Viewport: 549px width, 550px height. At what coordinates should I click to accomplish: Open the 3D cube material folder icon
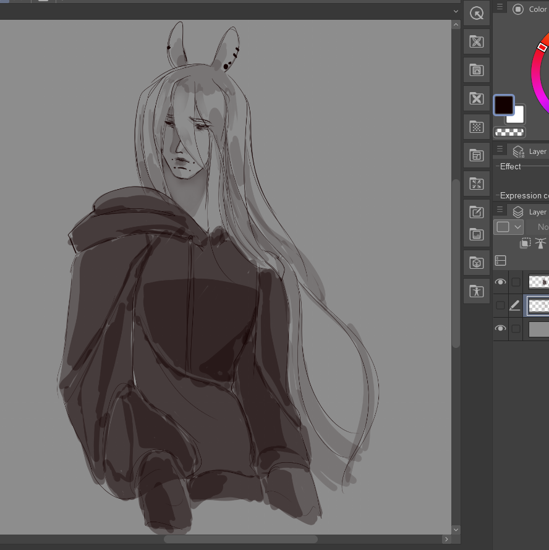point(477,263)
